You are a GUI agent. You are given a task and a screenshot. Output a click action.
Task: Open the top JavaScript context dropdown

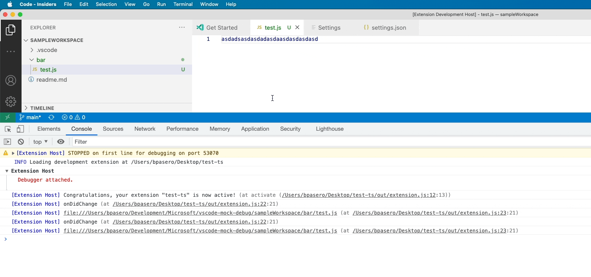click(x=40, y=142)
